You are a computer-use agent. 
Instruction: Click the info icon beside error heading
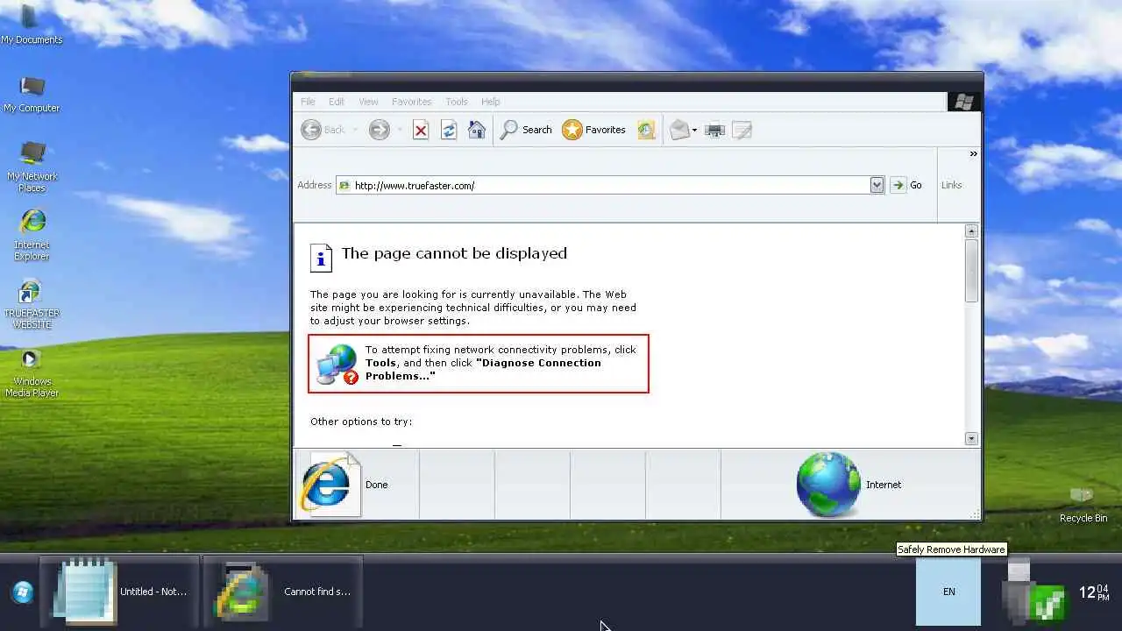point(321,258)
